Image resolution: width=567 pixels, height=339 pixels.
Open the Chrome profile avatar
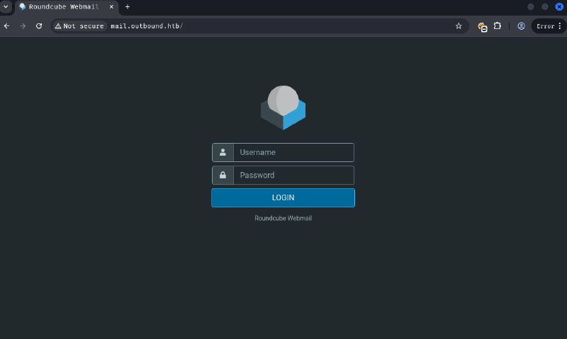tap(521, 26)
